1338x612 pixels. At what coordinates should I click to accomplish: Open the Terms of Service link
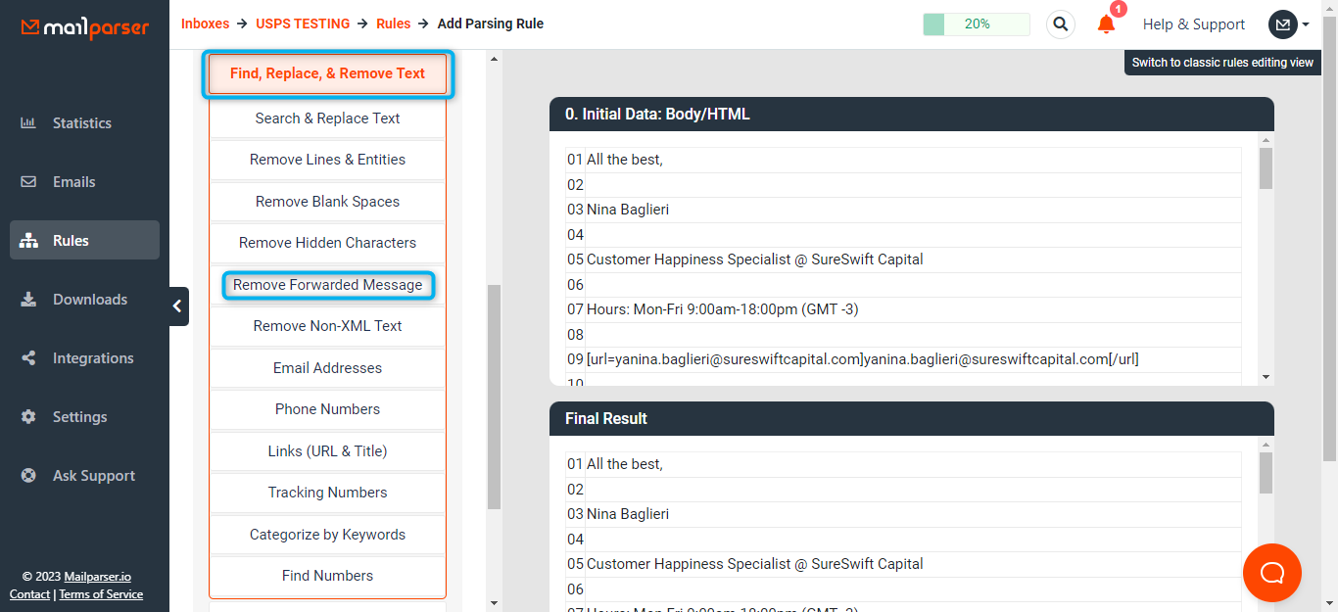tap(101, 593)
